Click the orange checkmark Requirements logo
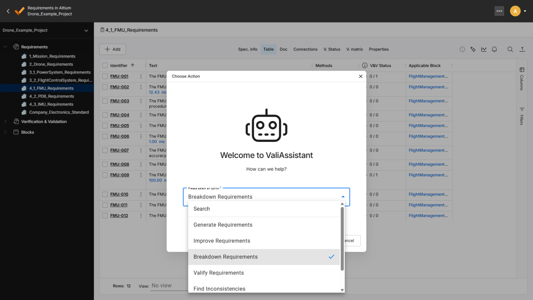This screenshot has width=533, height=300. point(19,11)
